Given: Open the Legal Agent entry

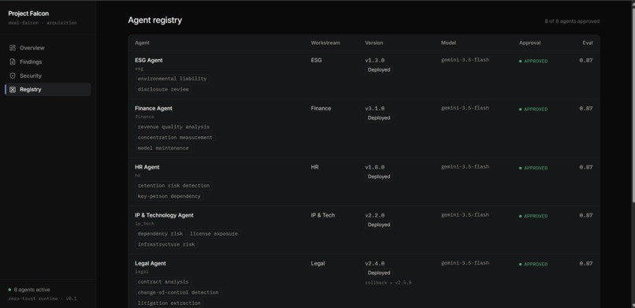Looking at the screenshot, I should [150, 263].
